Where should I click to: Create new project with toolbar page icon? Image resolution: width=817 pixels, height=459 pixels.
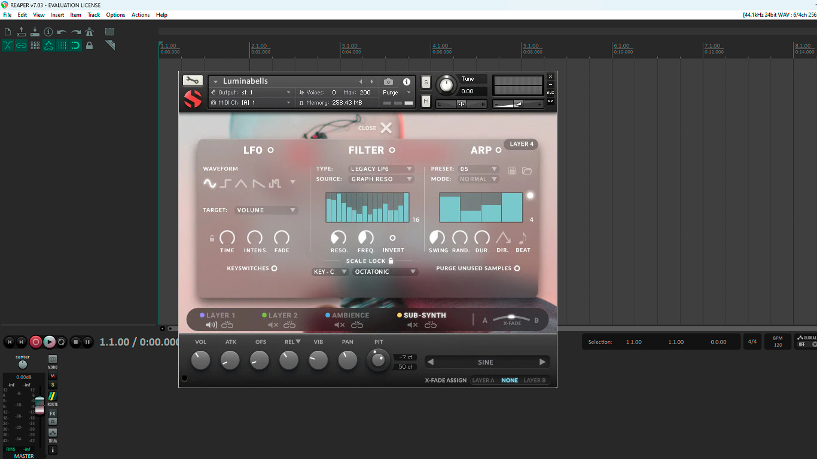pos(8,32)
